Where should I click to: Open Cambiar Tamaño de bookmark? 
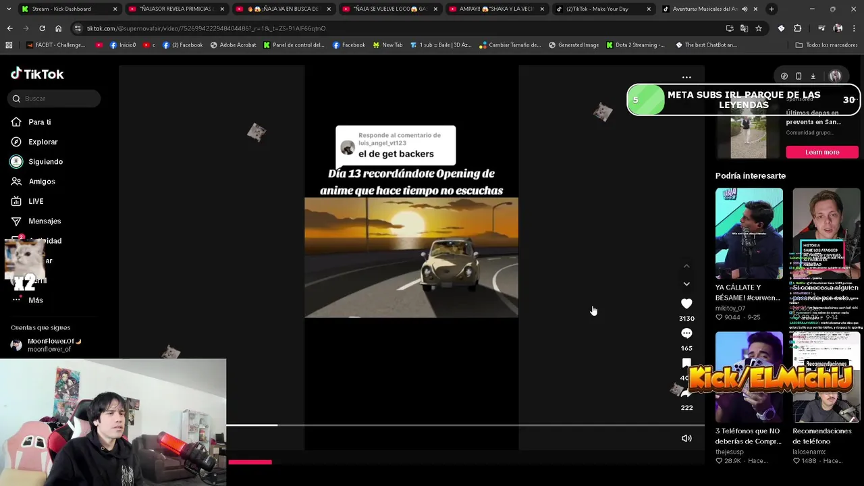[x=510, y=45]
